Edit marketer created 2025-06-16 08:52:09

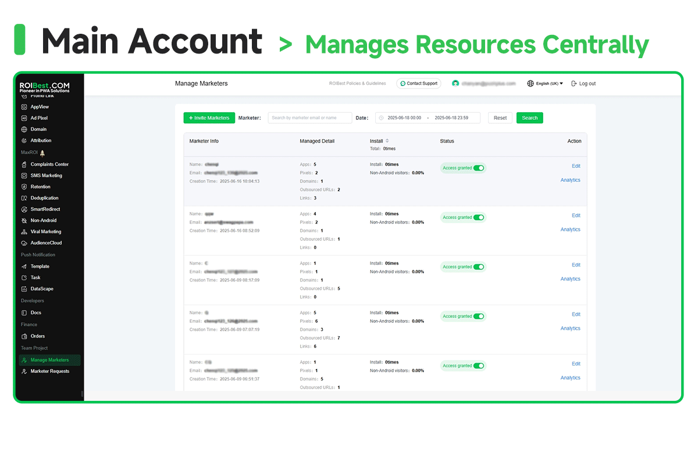coord(576,215)
